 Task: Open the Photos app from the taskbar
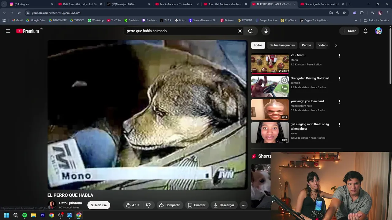[x=70, y=215]
